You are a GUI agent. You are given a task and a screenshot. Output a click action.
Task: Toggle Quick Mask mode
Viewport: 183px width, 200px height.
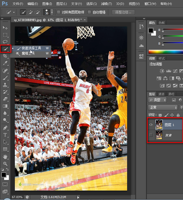(x=5, y=184)
